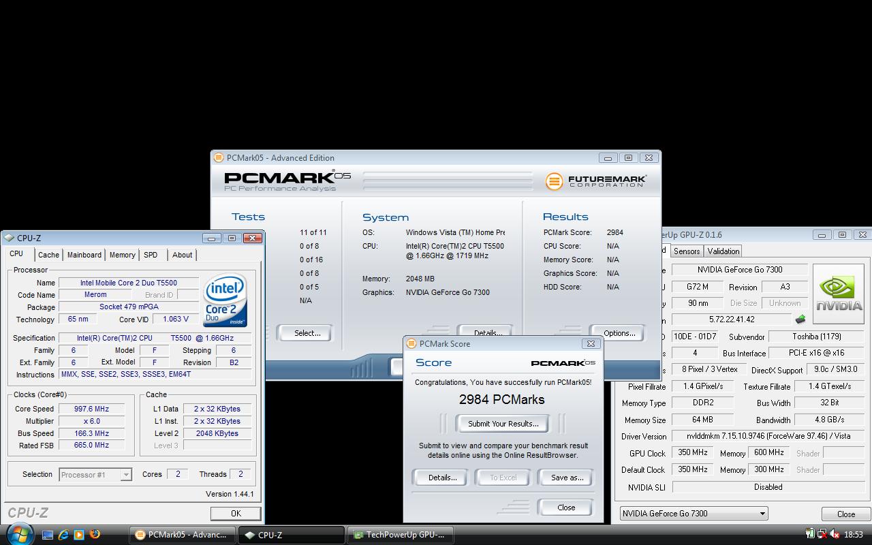Click Core VID value 1.063 V
The image size is (872, 545).
click(176, 319)
